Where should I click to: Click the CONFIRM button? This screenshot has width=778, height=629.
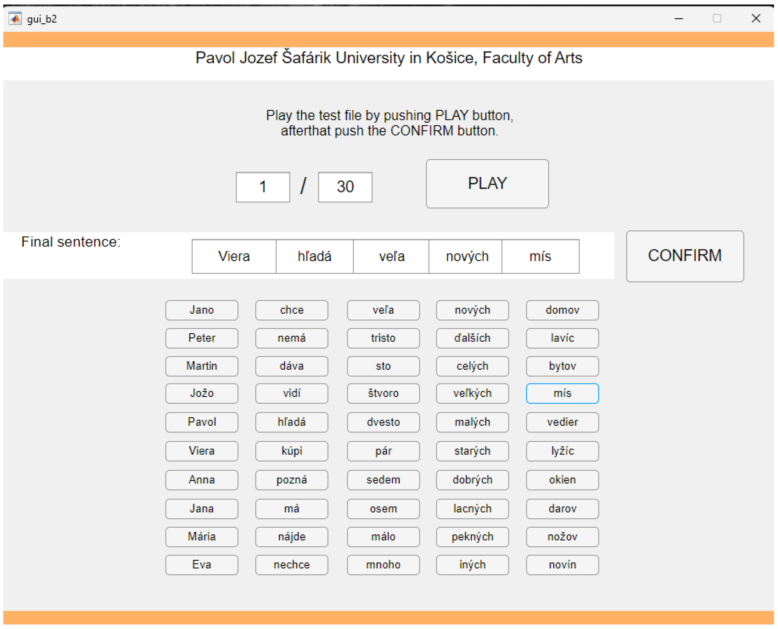[x=685, y=256]
